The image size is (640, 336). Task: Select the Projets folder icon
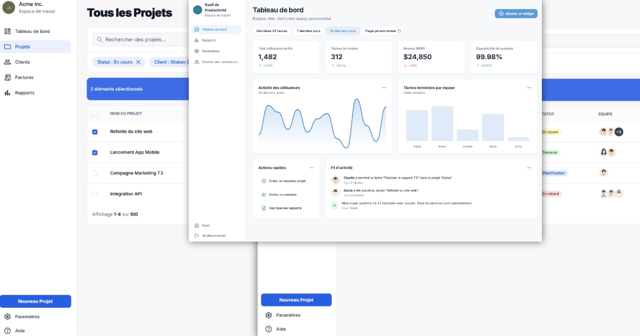7,47
